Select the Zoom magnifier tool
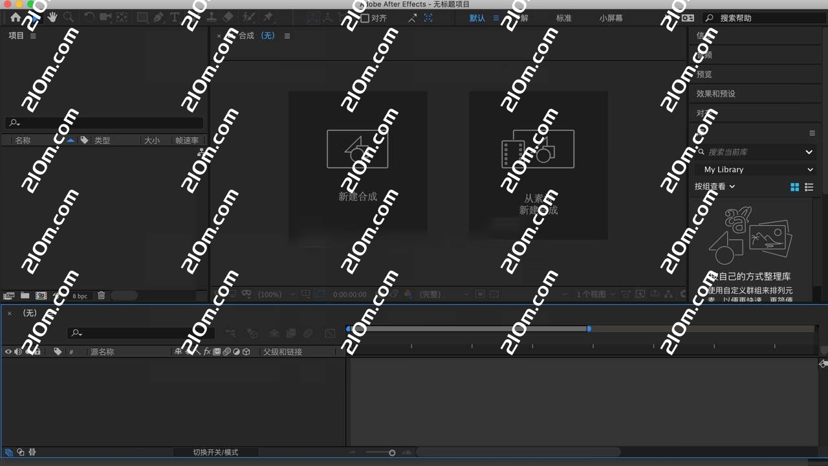 [69, 17]
